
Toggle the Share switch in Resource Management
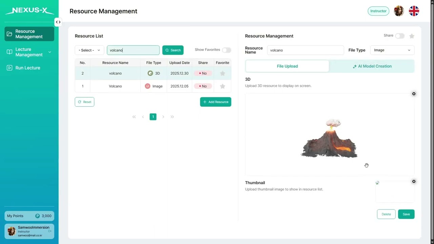point(400,36)
